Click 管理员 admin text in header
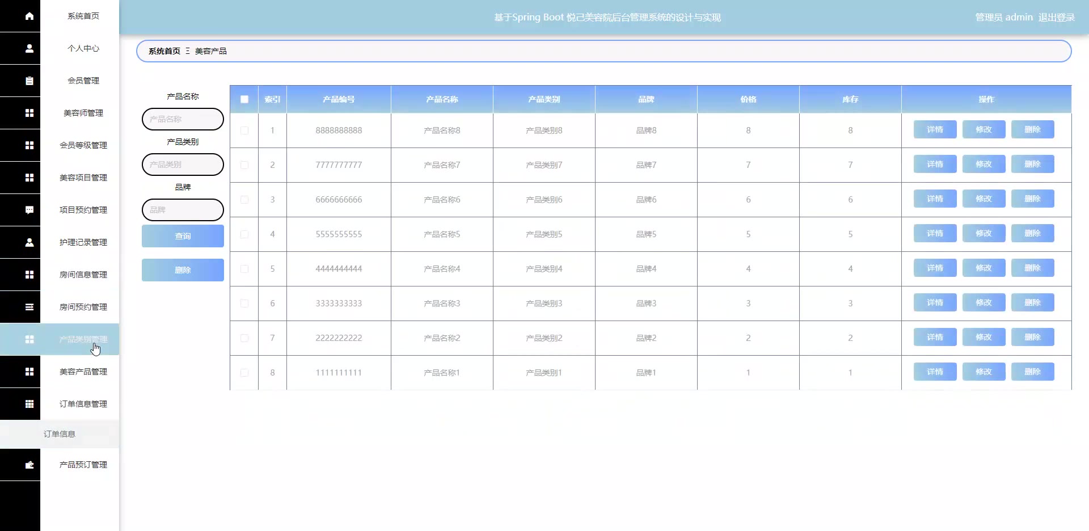Image resolution: width=1089 pixels, height=531 pixels. click(1004, 17)
